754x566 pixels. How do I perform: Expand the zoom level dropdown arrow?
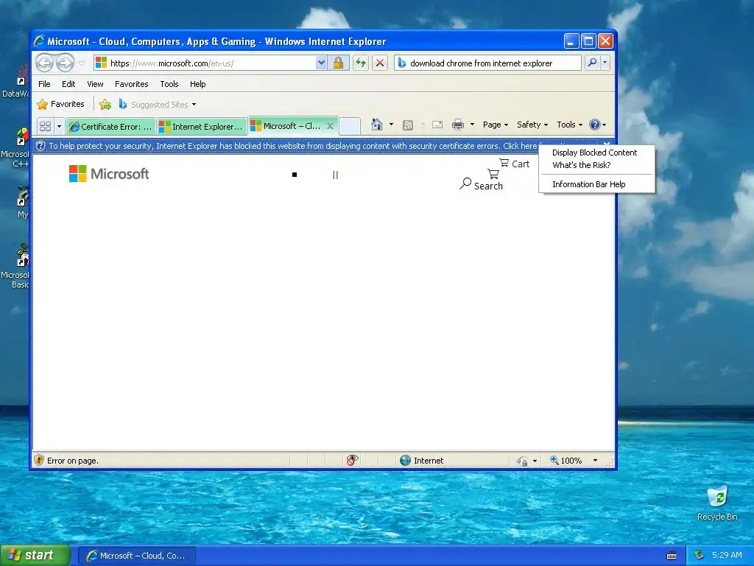[x=595, y=461]
